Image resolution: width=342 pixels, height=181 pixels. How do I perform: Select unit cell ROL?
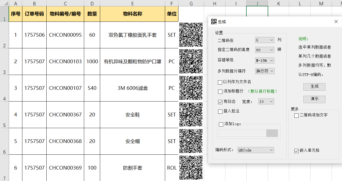[172, 168]
